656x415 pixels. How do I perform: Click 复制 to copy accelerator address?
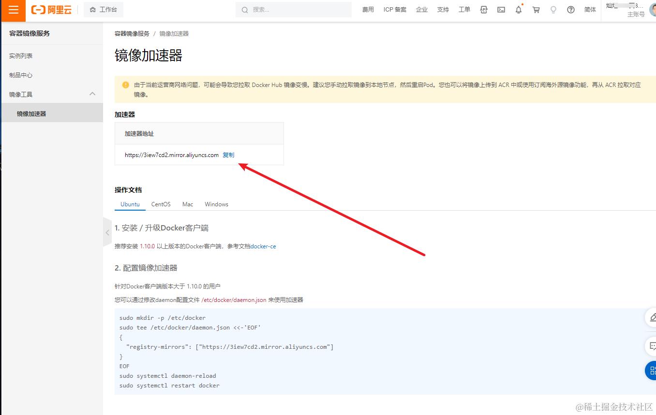click(228, 155)
